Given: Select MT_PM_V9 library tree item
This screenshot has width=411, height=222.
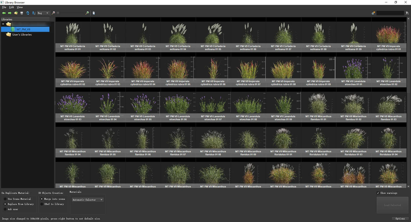Looking at the screenshot, I should [x=25, y=29].
